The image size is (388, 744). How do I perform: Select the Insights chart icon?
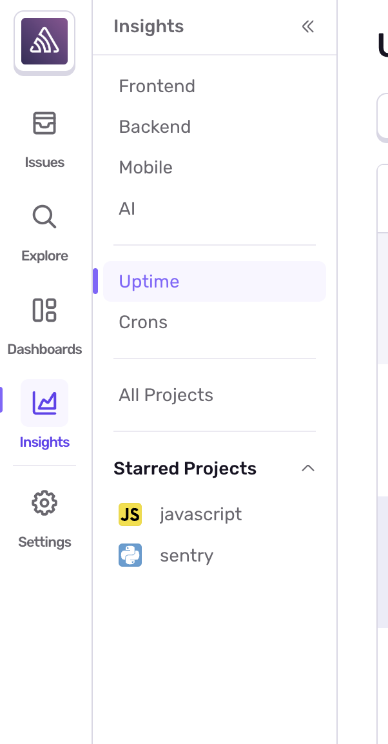[44, 403]
